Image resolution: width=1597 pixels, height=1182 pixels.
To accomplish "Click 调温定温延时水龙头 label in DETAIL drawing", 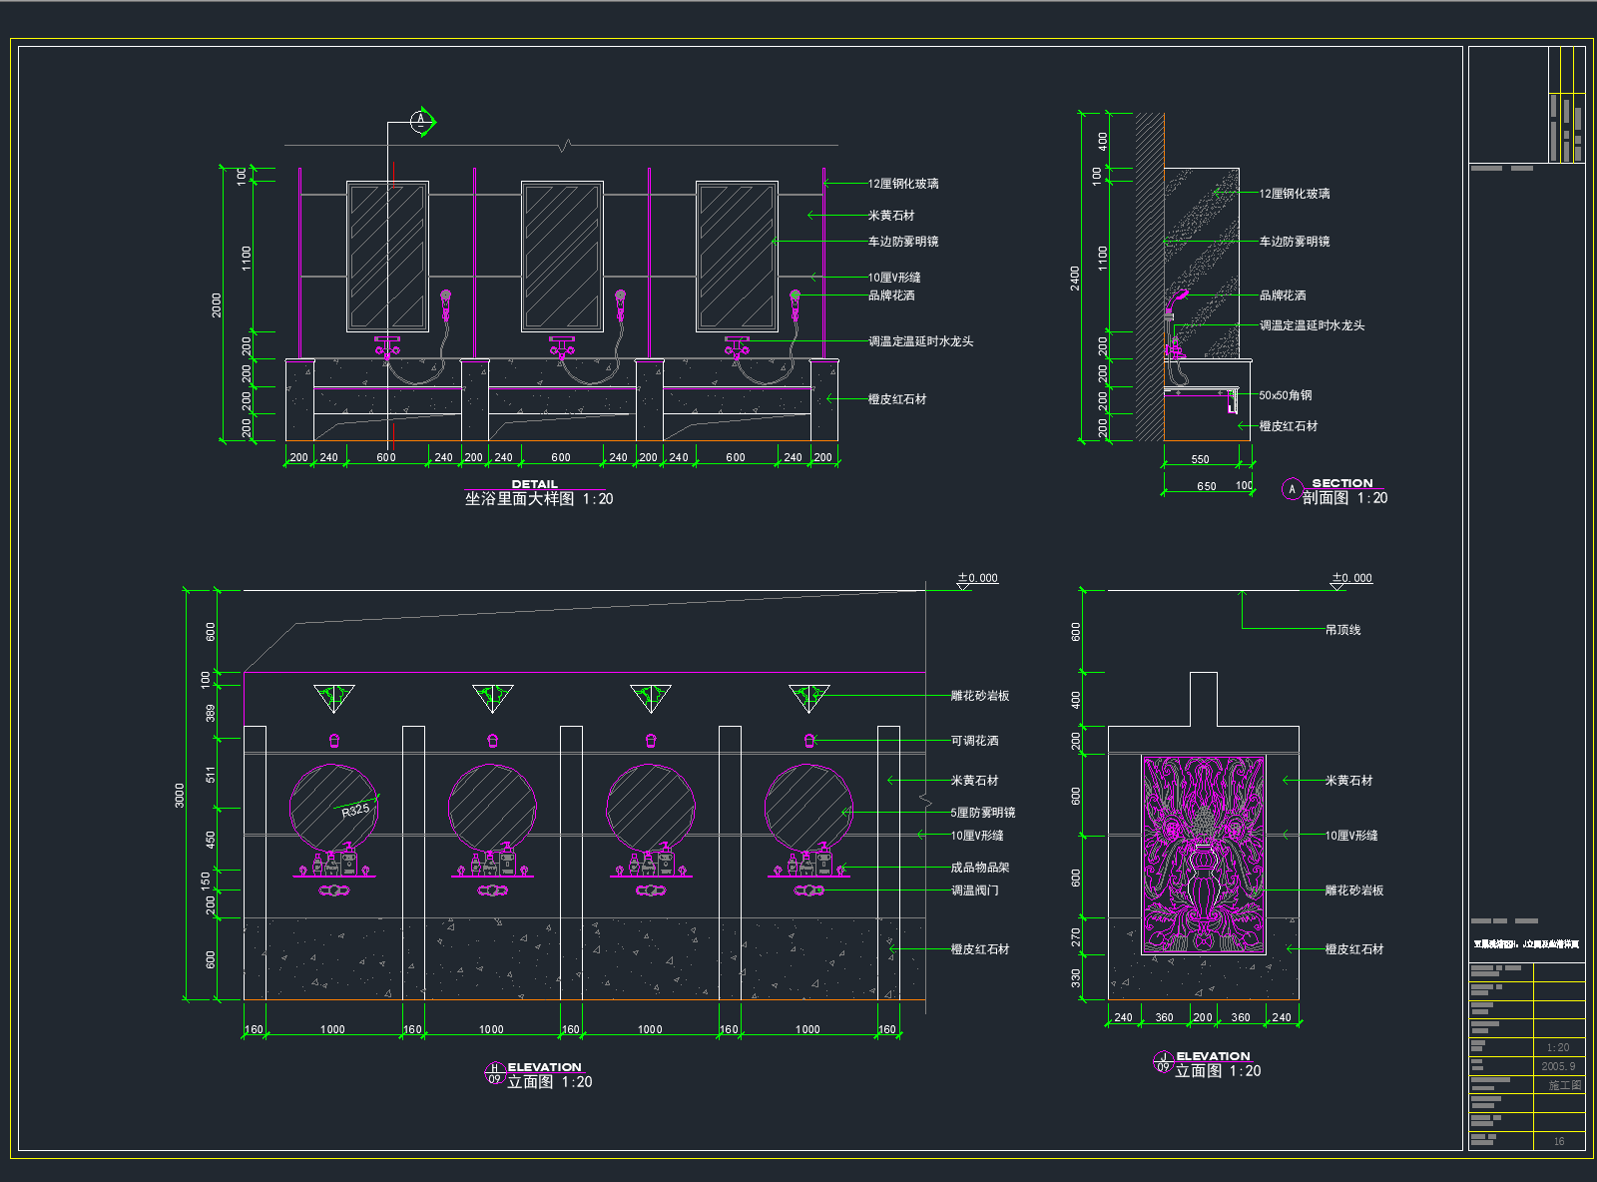I will click(x=920, y=341).
